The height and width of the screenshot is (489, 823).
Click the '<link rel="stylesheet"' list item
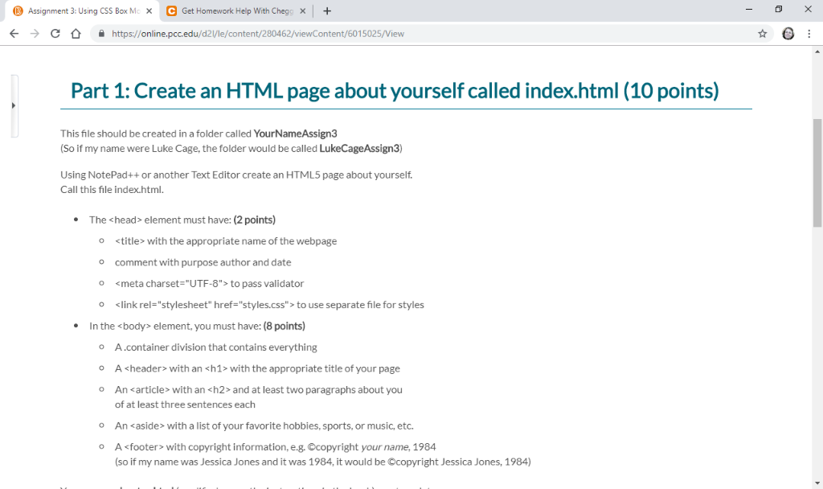[269, 305]
